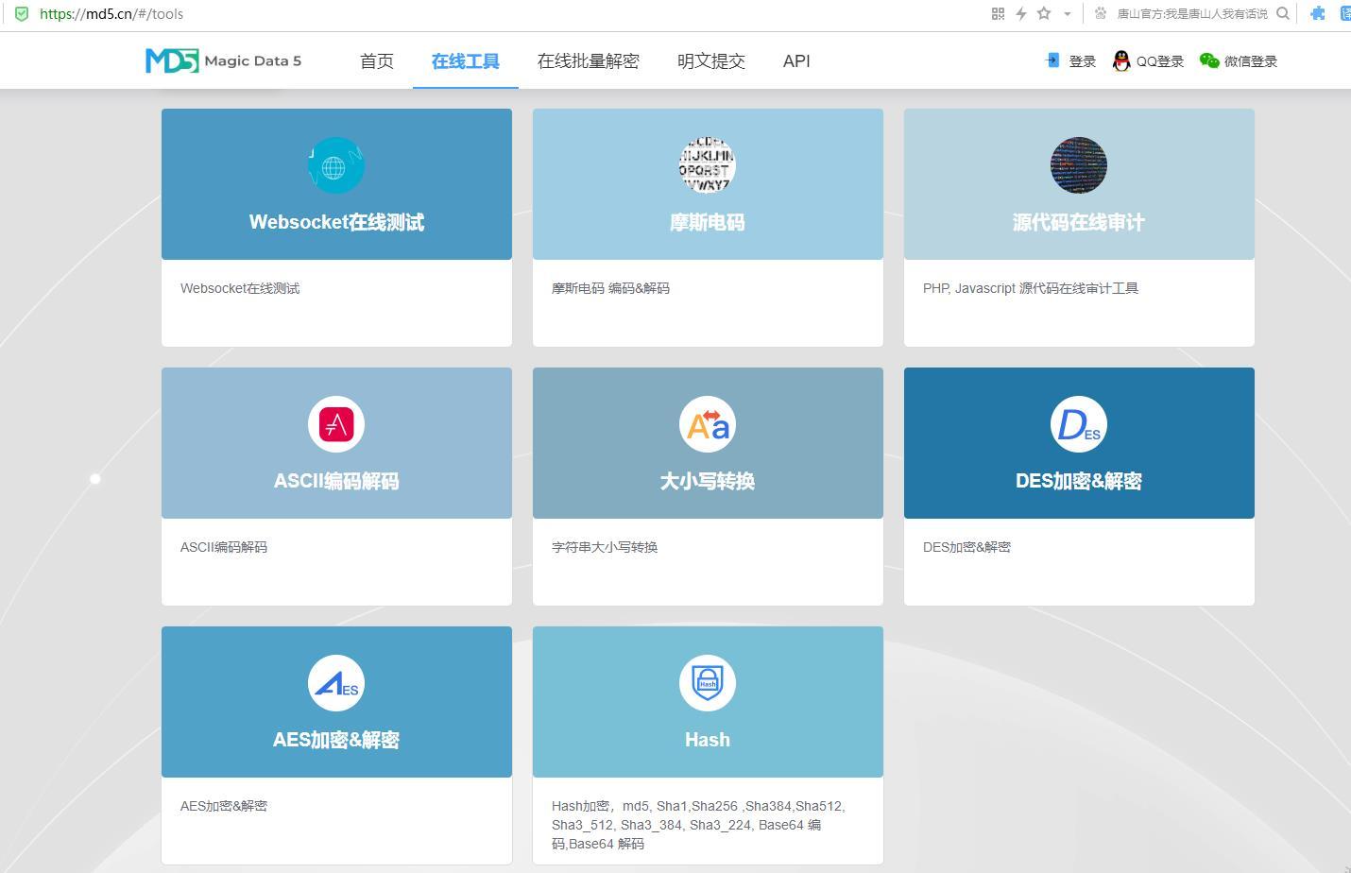The image size is (1351, 873).
Task: Sign in using 微信登录
Action: [1239, 61]
